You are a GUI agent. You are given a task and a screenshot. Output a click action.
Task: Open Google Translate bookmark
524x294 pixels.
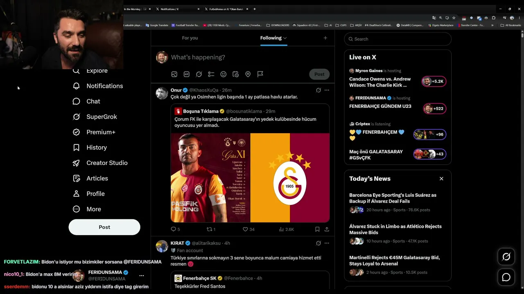(x=157, y=25)
